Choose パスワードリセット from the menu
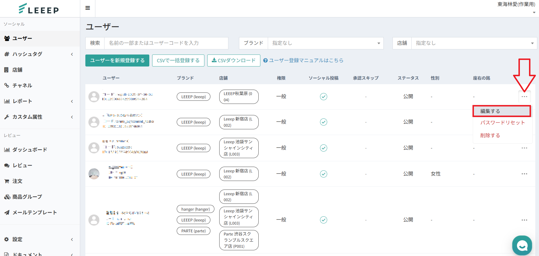The image size is (539, 256). coord(502,123)
